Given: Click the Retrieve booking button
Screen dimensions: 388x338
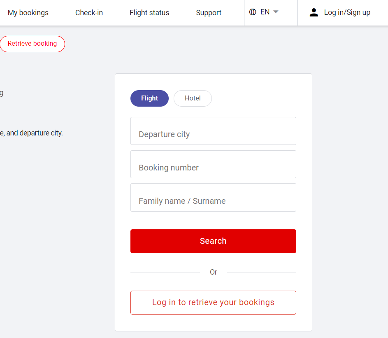Looking at the screenshot, I should [x=33, y=44].
